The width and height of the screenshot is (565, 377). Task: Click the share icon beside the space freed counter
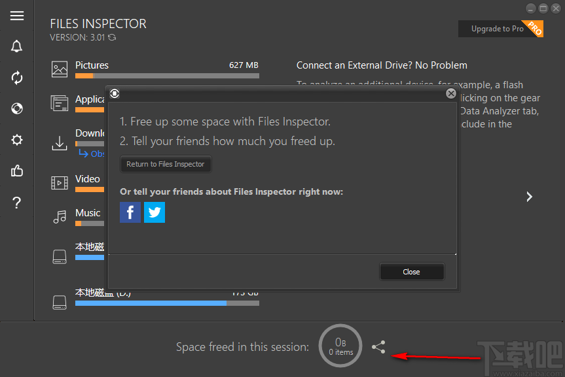click(378, 347)
